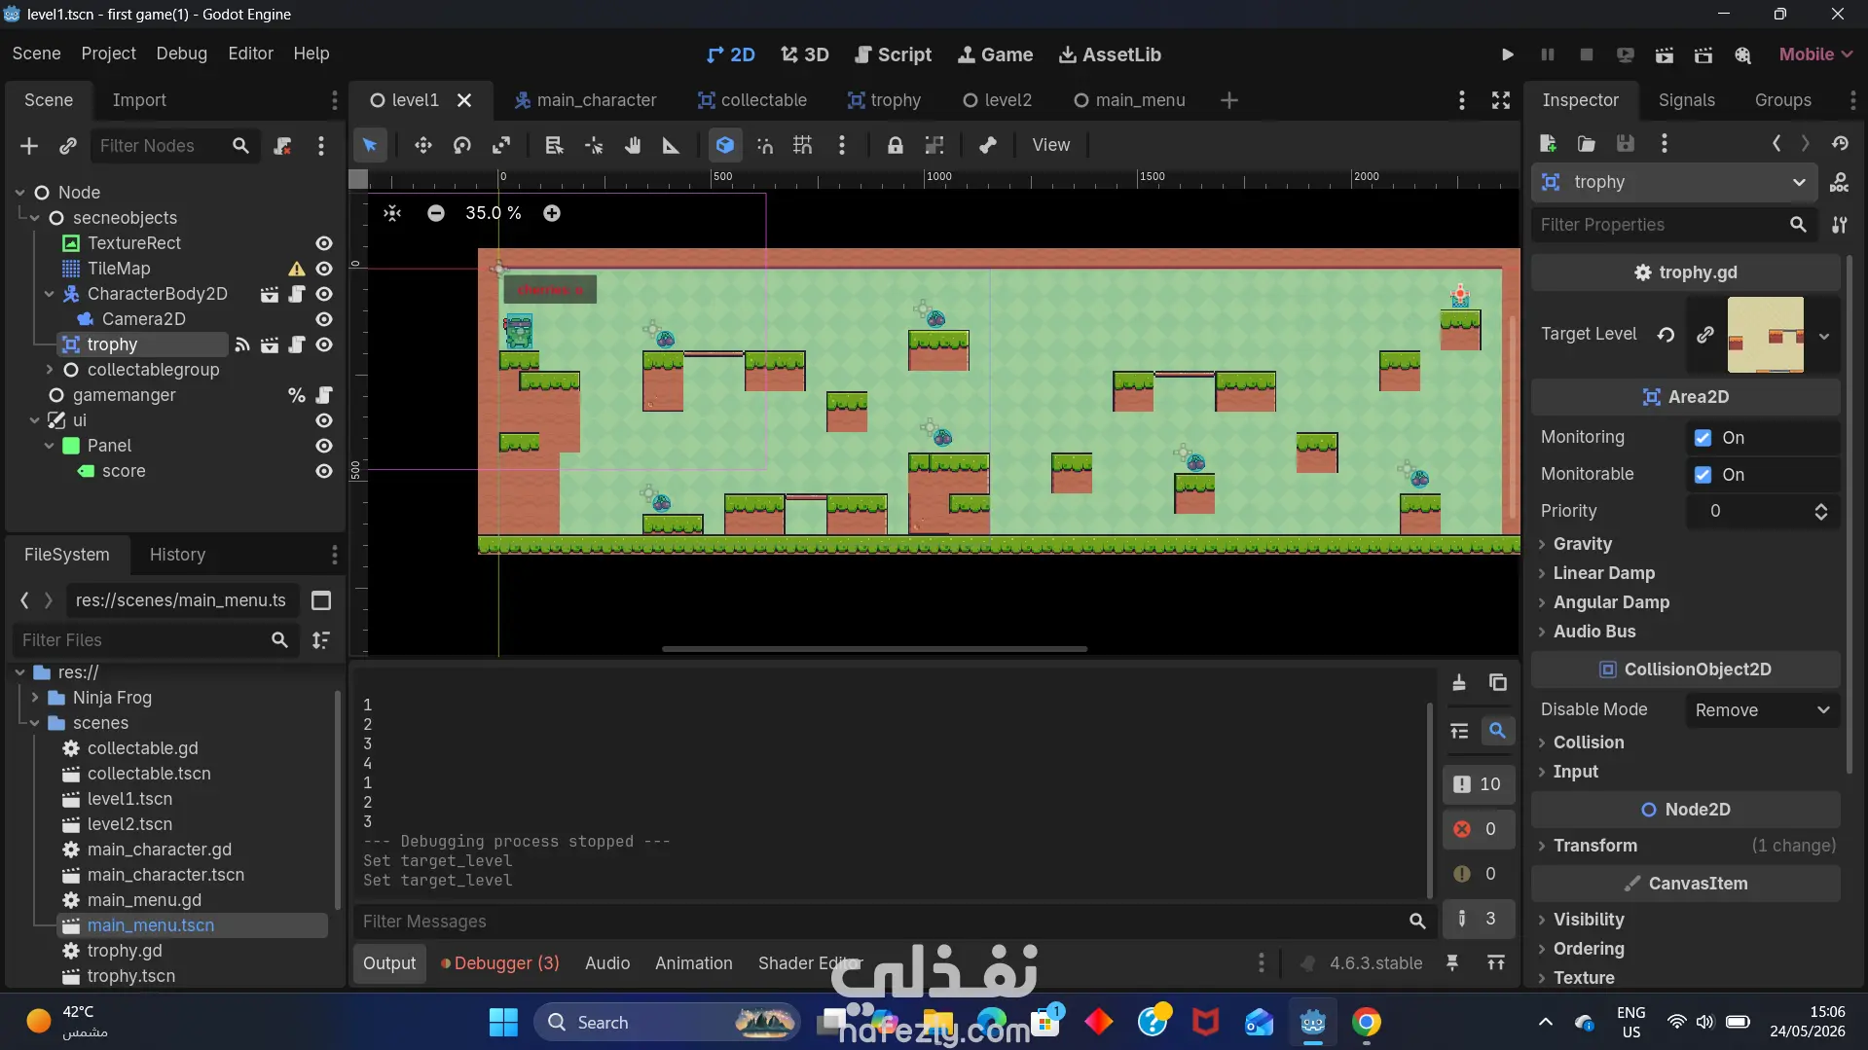Viewport: 1868px width, 1050px height.
Task: Activate the Rotate Mode tool
Action: [x=462, y=145]
